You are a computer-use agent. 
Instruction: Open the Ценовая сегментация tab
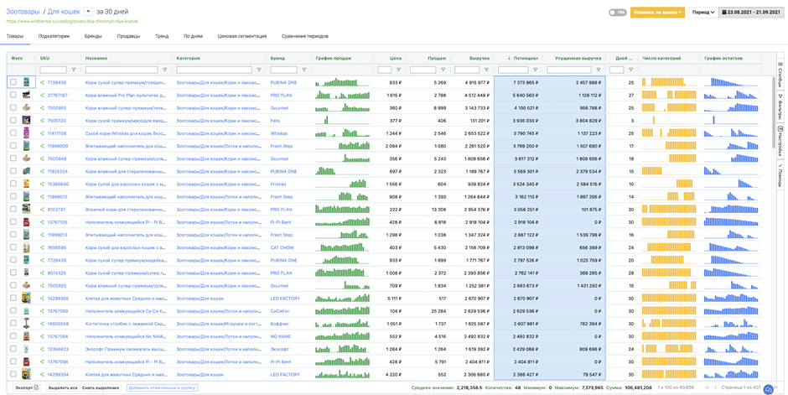point(241,36)
